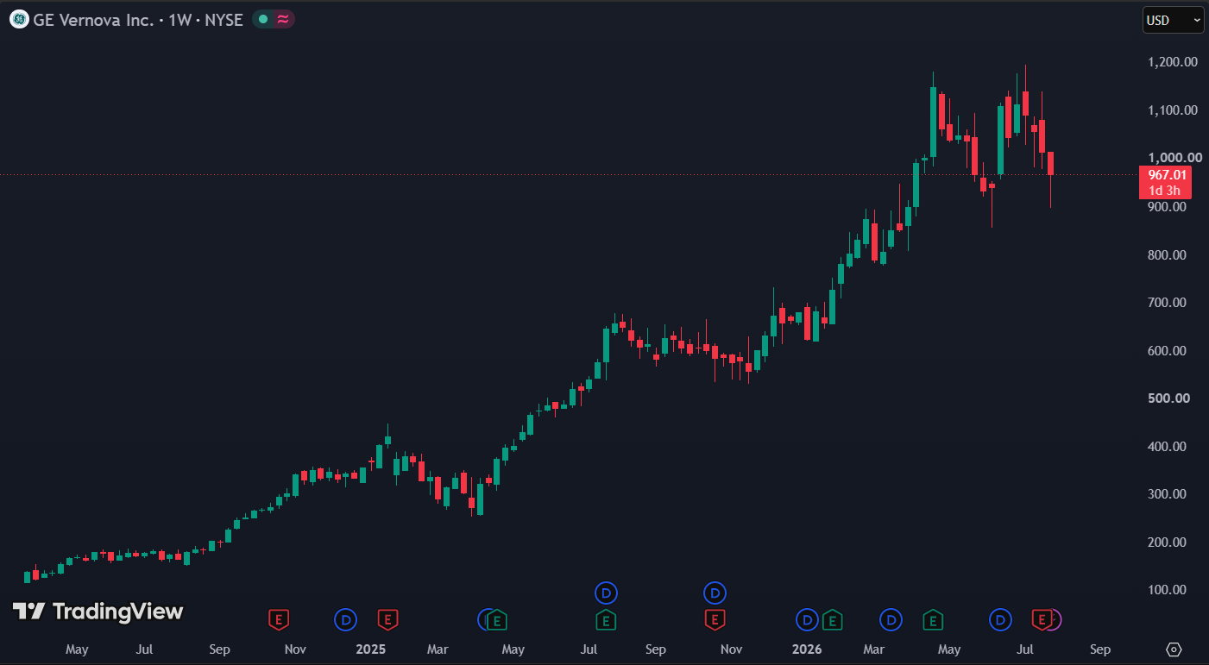Click the 1W interval in the chart title

point(179,20)
